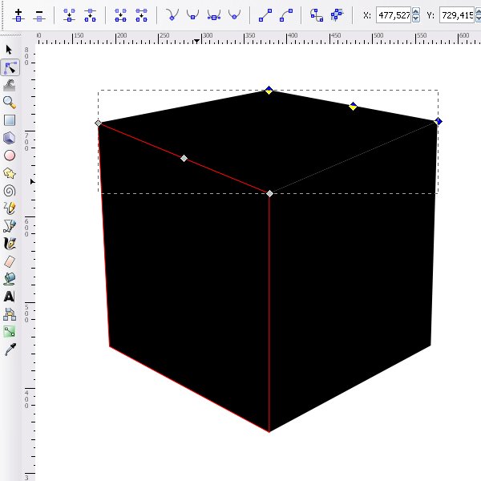Select the Spiral tool
This screenshot has width=481, height=481.
coord(10,191)
